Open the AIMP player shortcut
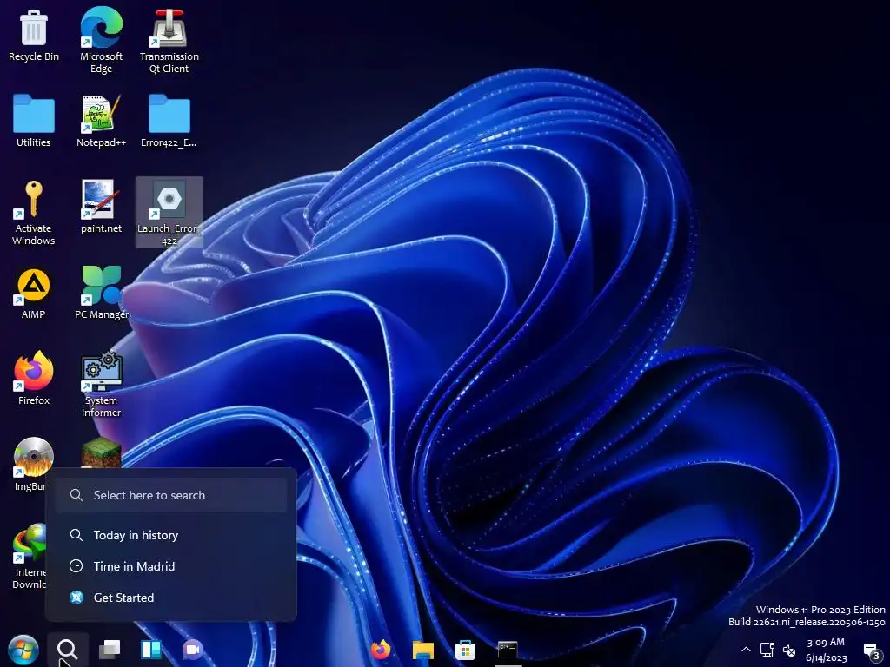 34,293
